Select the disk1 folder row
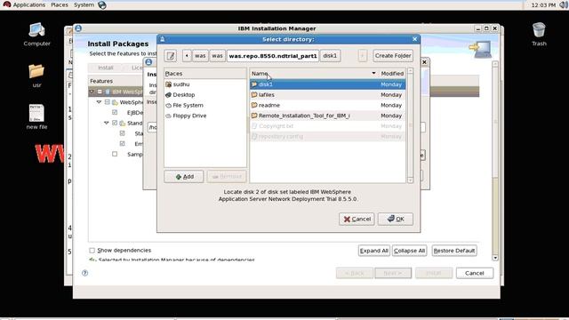Image resolution: width=569 pixels, height=320 pixels. (328, 84)
